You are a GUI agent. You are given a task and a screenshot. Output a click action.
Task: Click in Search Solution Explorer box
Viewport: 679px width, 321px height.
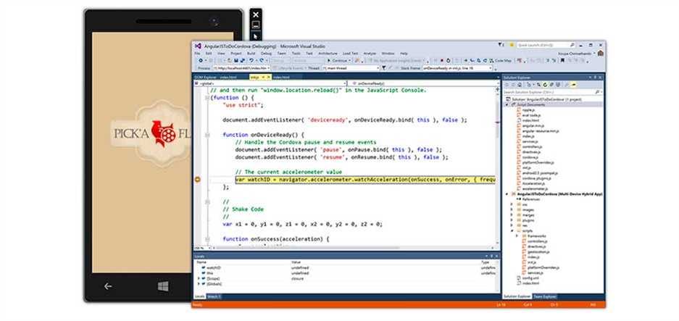click(553, 92)
